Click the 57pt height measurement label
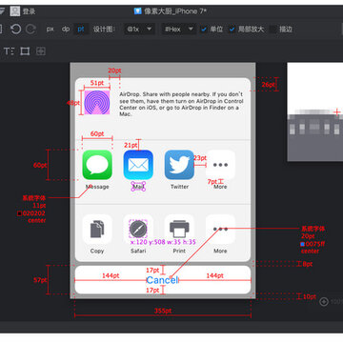This screenshot has height=343, width=343. coord(40,280)
